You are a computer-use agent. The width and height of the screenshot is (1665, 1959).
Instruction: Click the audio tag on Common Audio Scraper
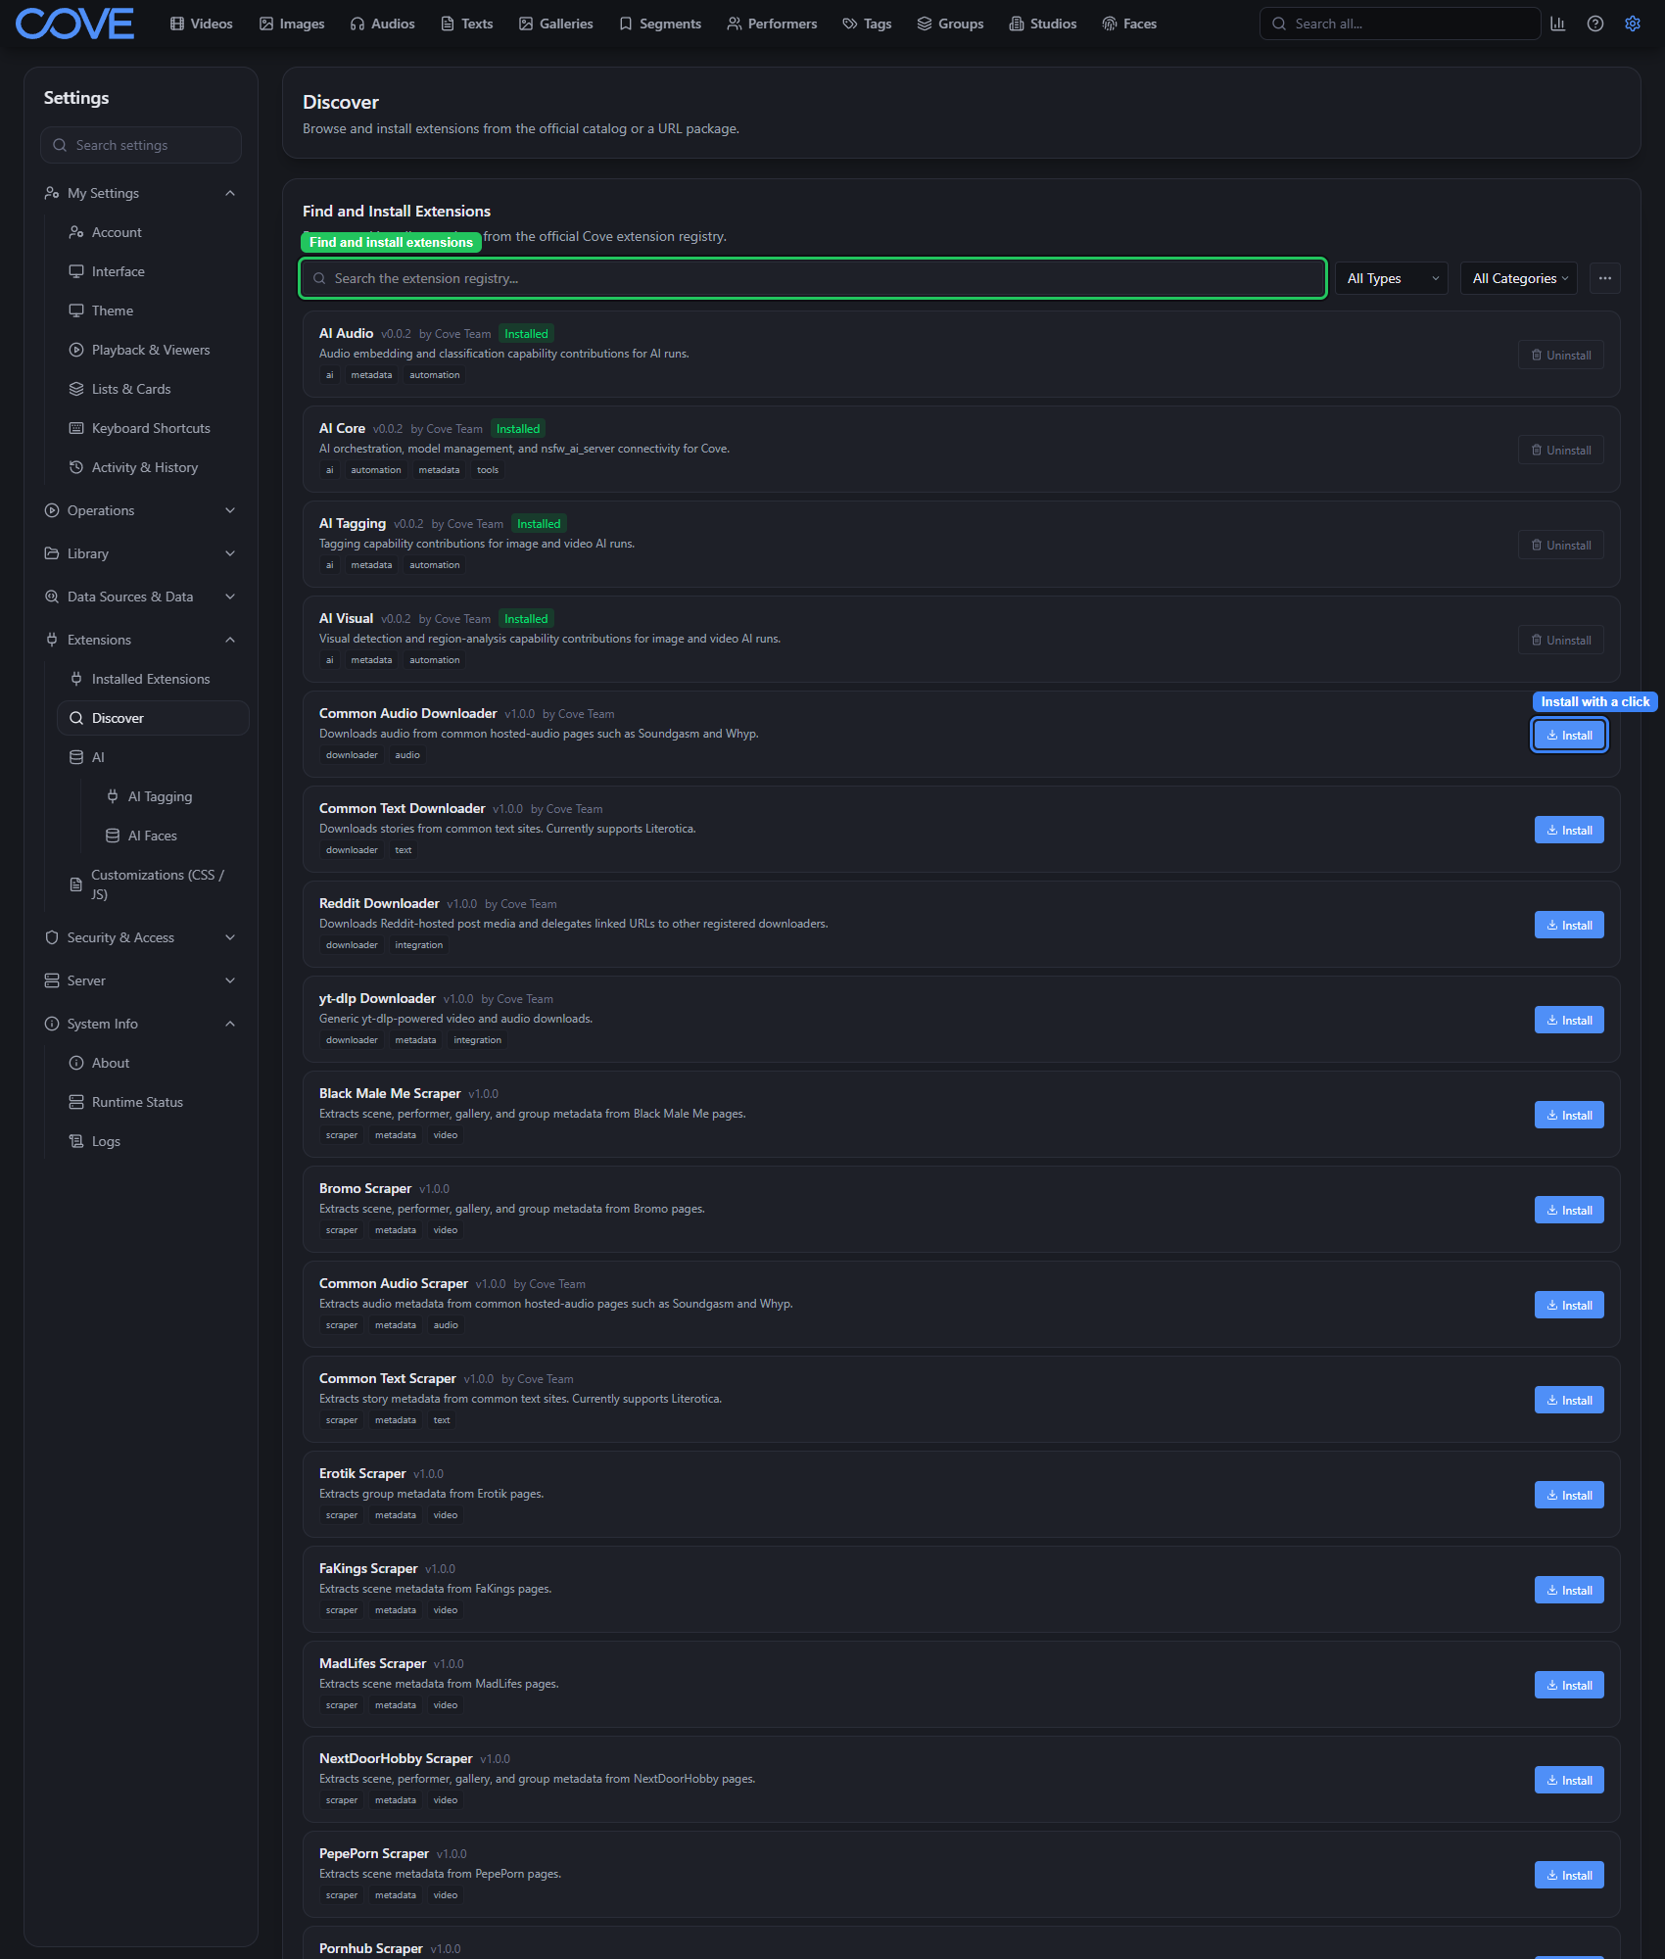(446, 1325)
